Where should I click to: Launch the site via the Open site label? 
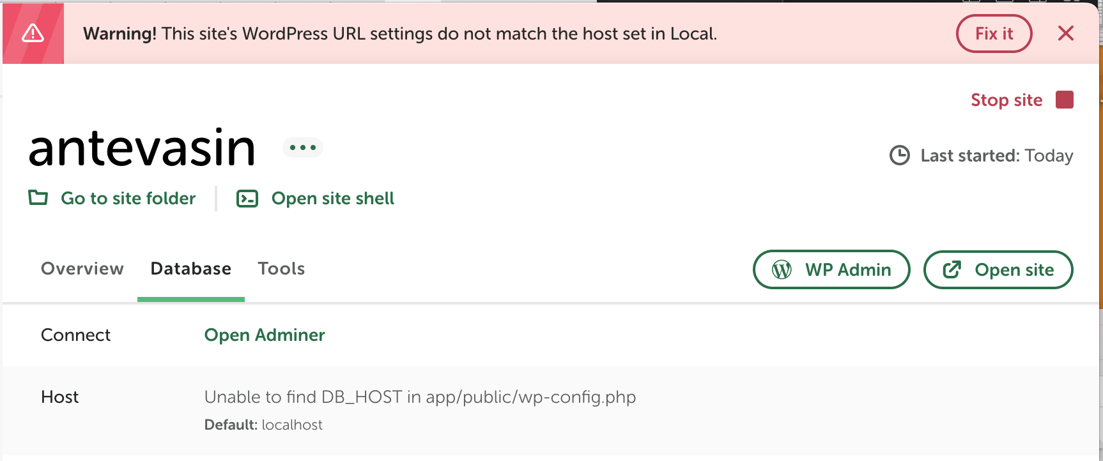[x=1014, y=270]
